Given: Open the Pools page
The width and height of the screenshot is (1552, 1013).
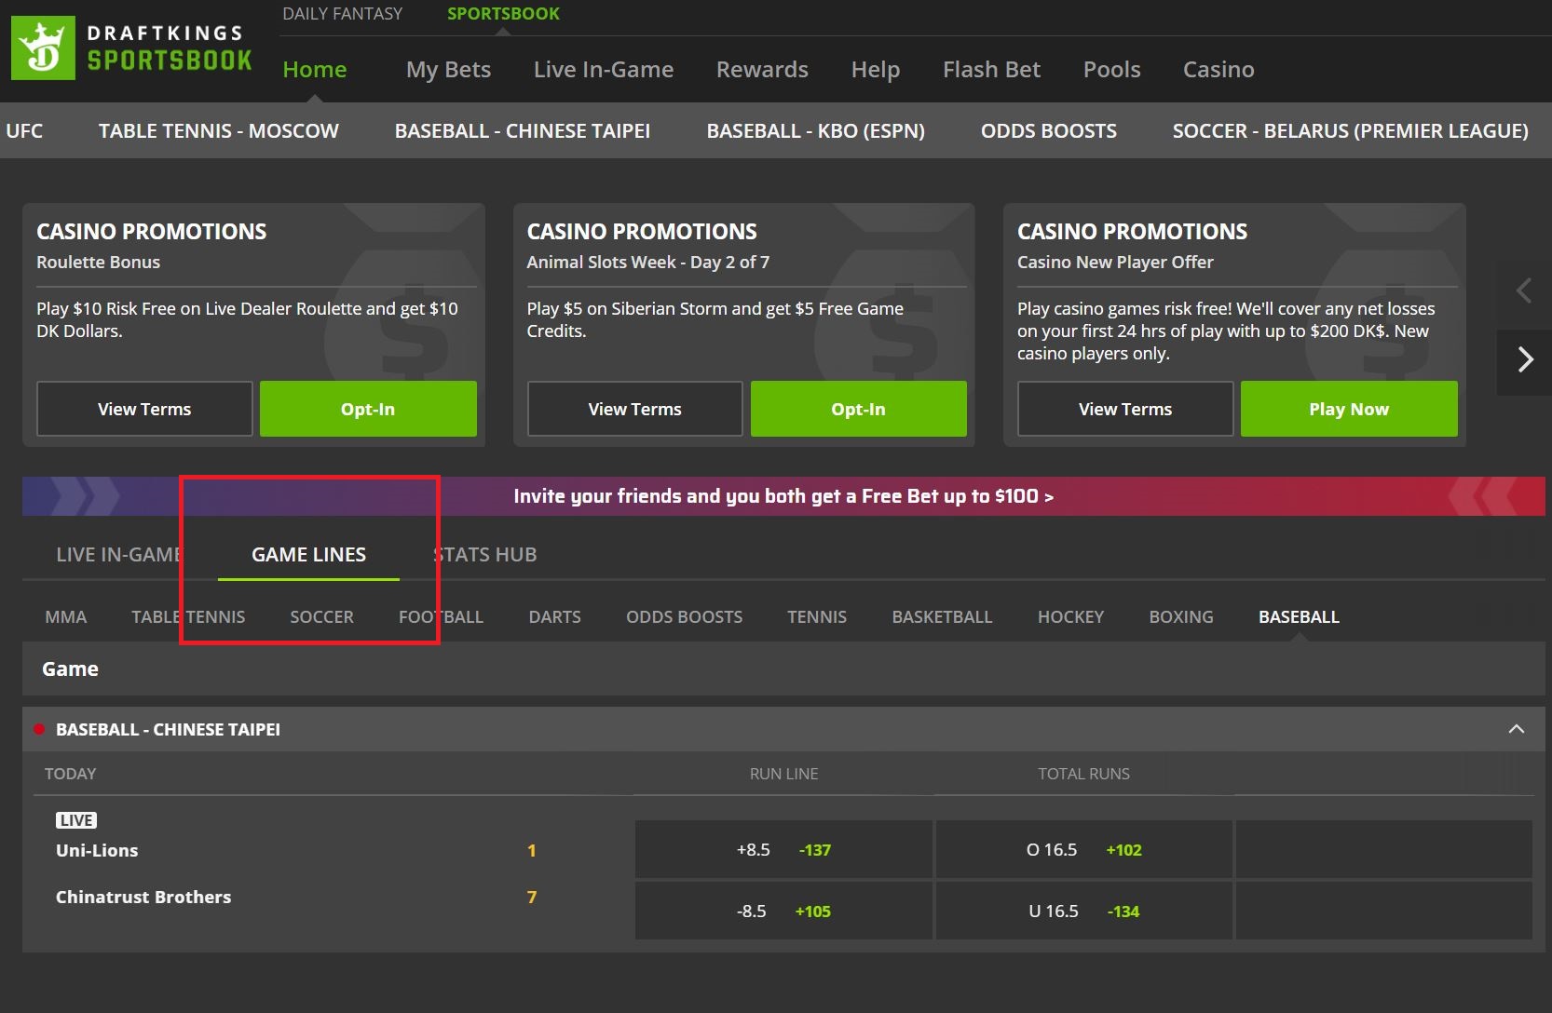Looking at the screenshot, I should pyautogui.click(x=1111, y=70).
